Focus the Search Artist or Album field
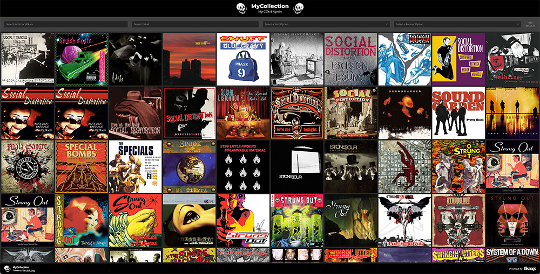 point(66,24)
